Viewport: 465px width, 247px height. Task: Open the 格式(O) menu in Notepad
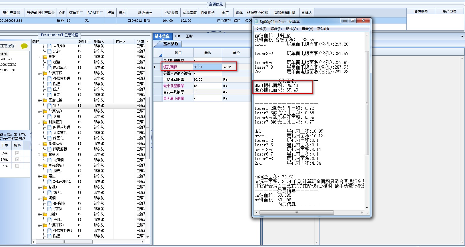(292, 29)
